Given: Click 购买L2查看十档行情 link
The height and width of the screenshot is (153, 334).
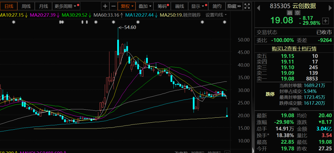Looking at the screenshot, I should click(x=294, y=49).
